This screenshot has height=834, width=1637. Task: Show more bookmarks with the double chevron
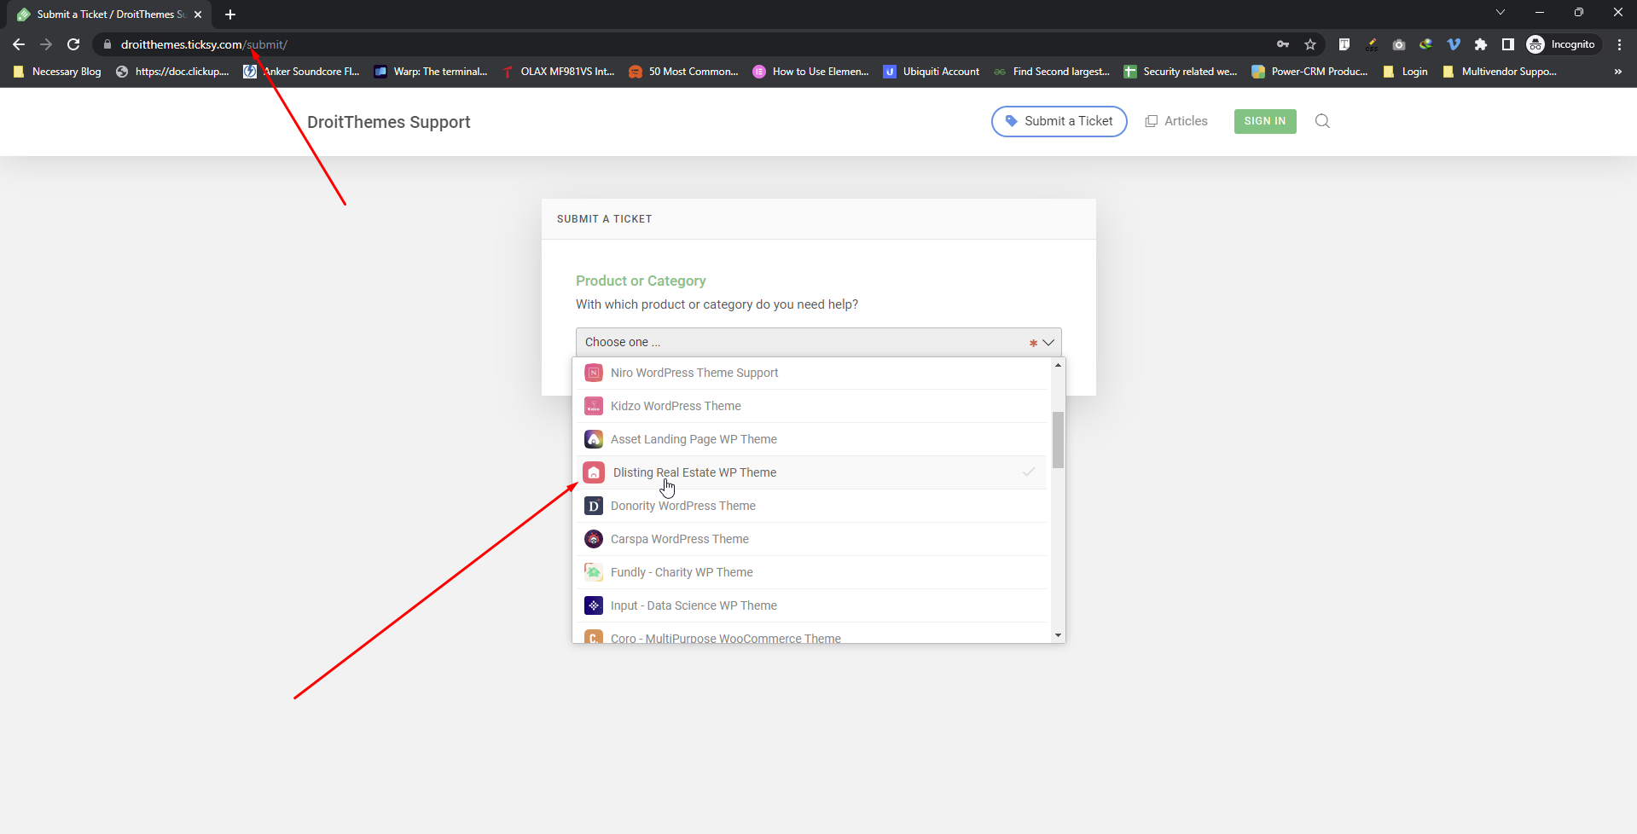click(x=1617, y=72)
